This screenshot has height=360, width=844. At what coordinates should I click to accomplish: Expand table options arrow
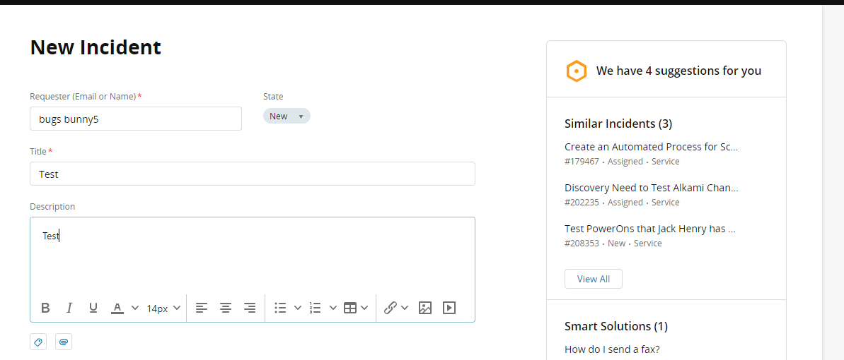coord(364,308)
